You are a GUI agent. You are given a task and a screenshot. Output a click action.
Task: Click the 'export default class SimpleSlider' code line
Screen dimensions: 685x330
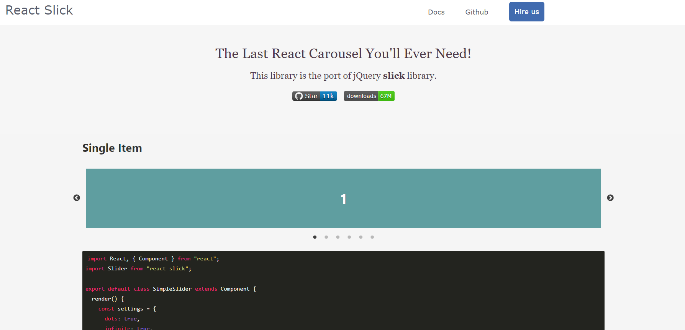point(170,289)
